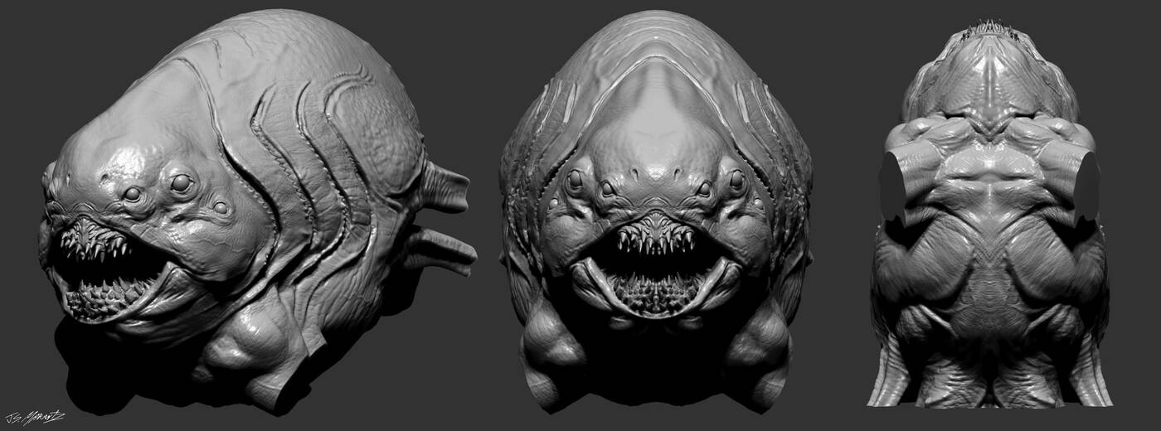This screenshot has width=1161, height=431.
Task: Select the three-quarter view creature render
Action: [x=249, y=207]
